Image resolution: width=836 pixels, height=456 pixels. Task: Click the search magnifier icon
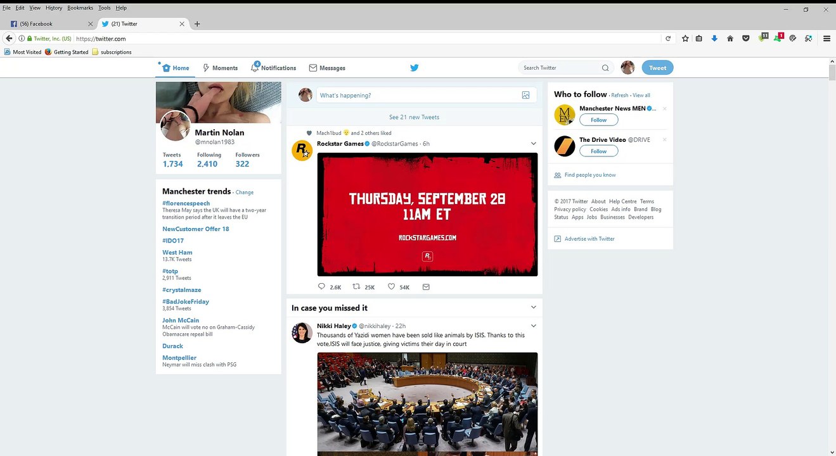(605, 68)
